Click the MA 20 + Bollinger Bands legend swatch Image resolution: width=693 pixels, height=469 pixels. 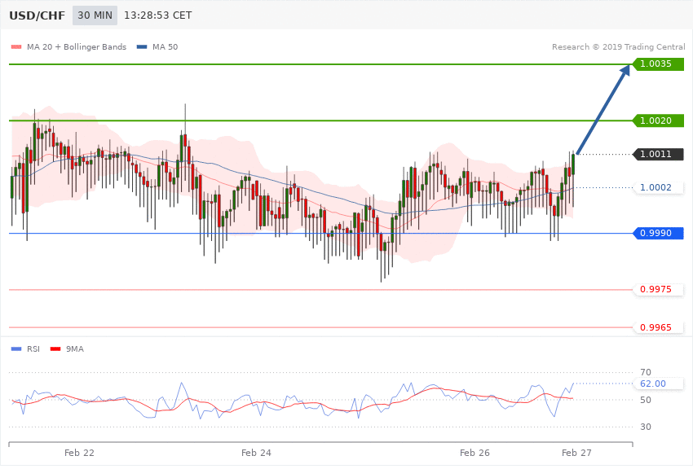click(x=16, y=46)
